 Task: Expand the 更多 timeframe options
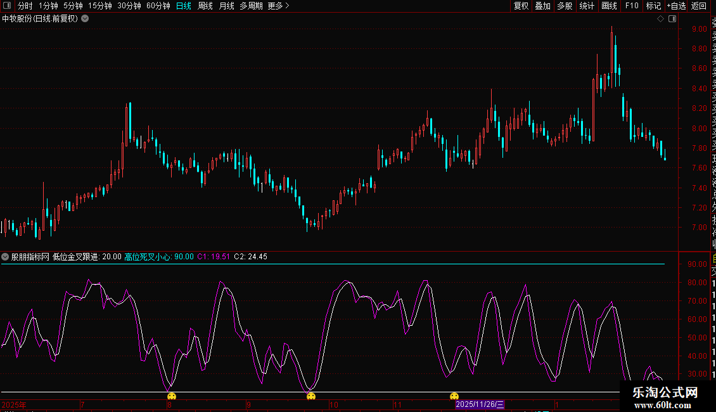click(x=278, y=6)
